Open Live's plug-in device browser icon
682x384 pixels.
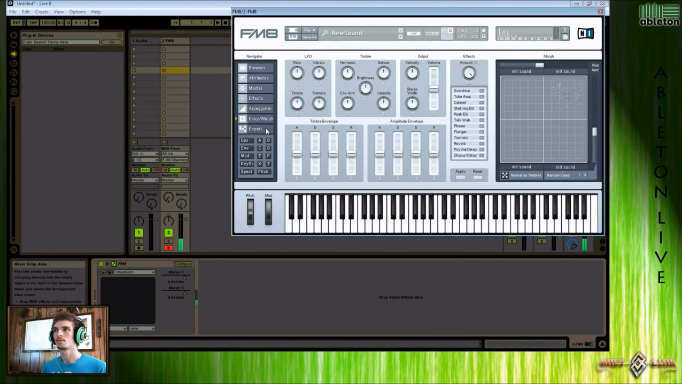click(13, 55)
